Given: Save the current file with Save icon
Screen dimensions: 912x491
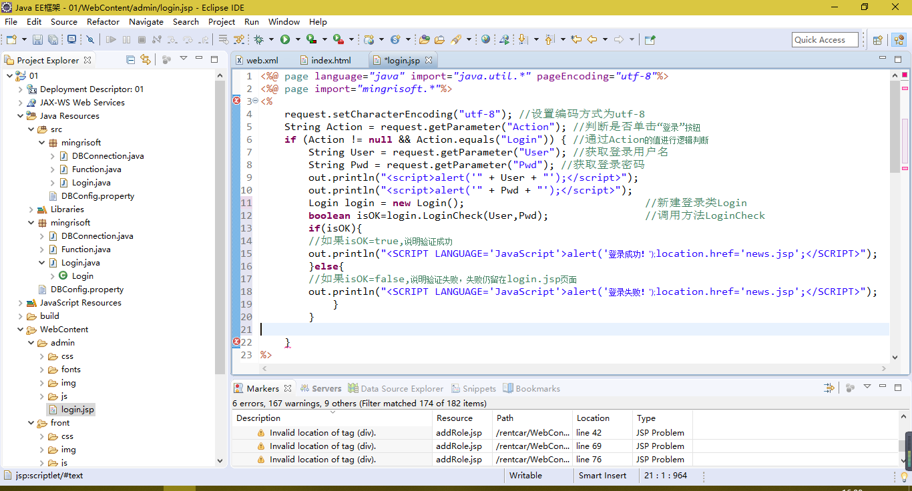Looking at the screenshot, I should tap(38, 39).
